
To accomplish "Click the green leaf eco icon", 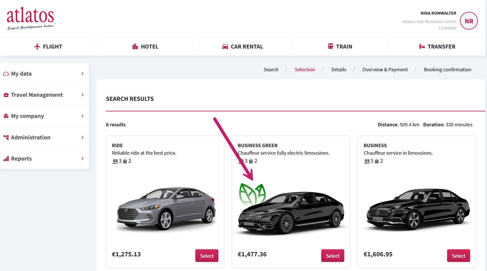I will coord(252,194).
